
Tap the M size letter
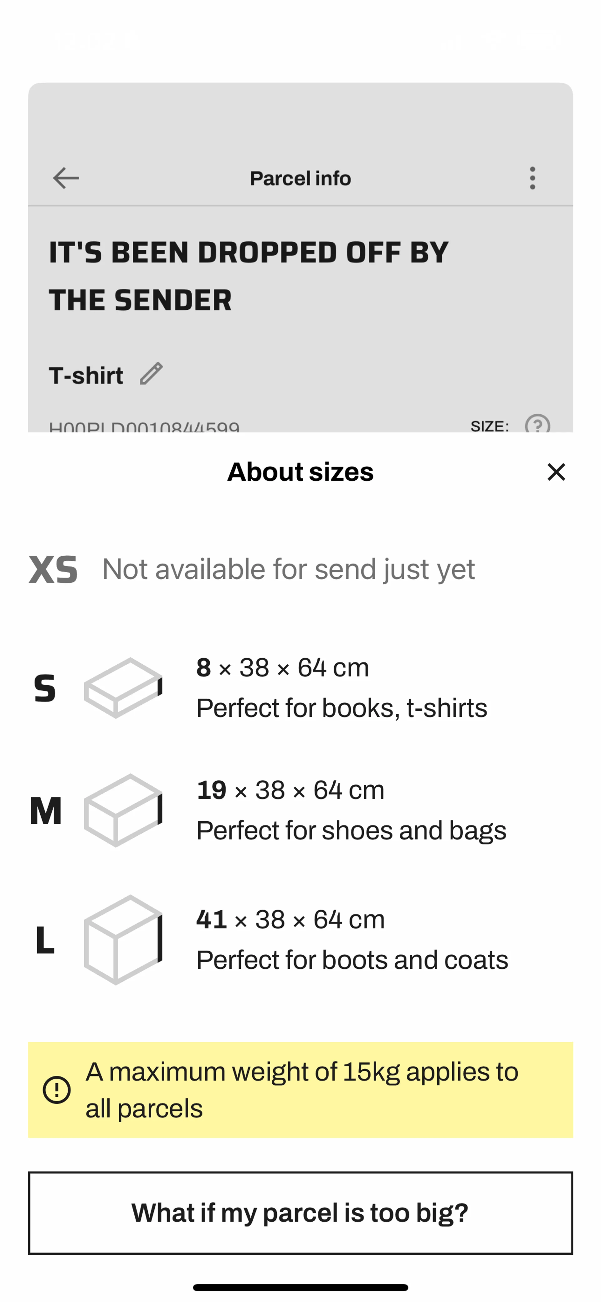[45, 811]
